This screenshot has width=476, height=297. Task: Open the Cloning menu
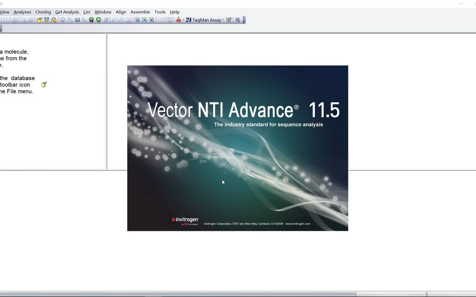[43, 12]
